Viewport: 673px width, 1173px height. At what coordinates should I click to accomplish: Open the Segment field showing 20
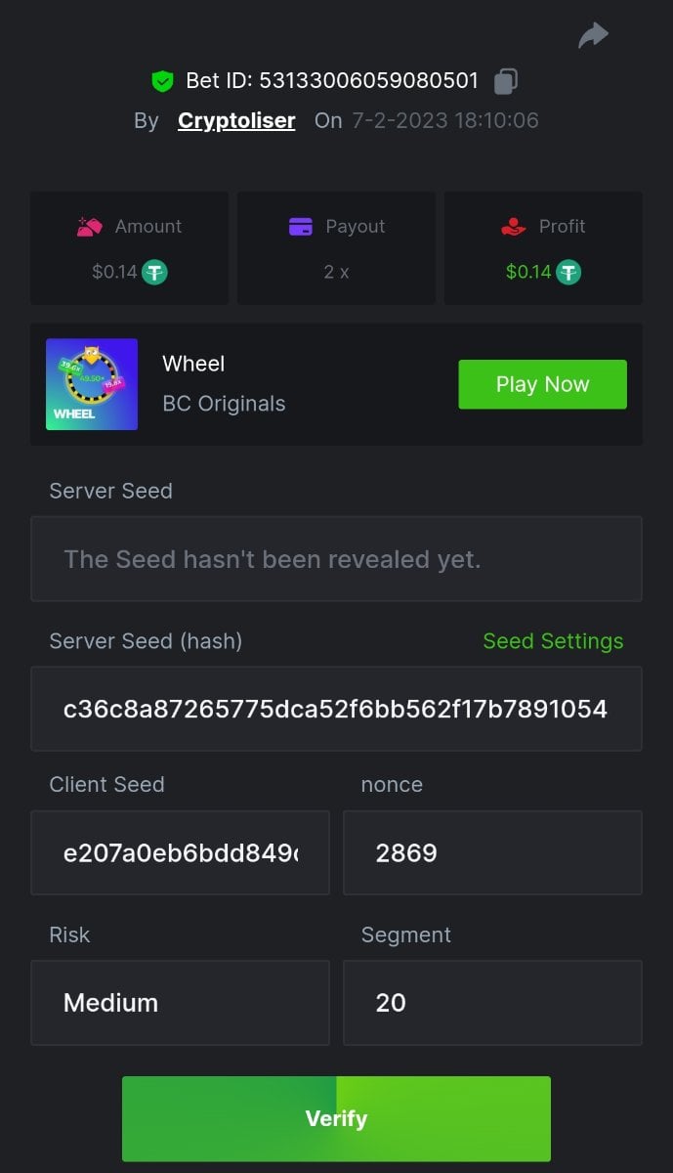tap(492, 1002)
